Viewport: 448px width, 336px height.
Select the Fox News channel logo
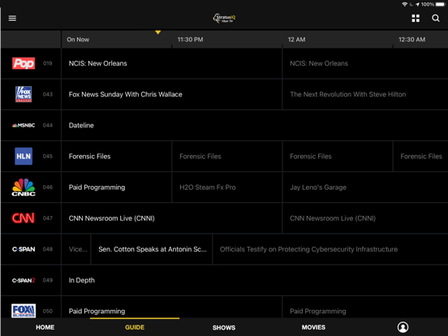[24, 94]
